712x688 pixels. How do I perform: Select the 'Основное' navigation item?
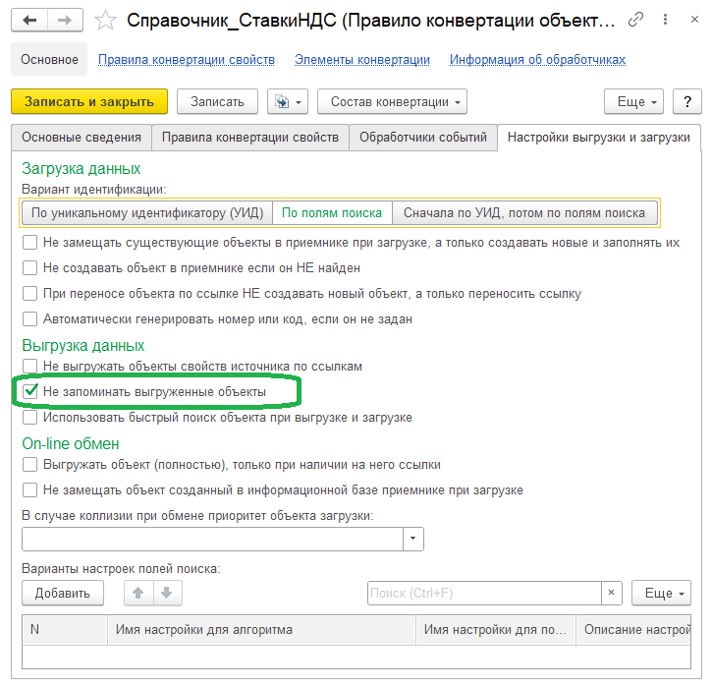[x=49, y=59]
